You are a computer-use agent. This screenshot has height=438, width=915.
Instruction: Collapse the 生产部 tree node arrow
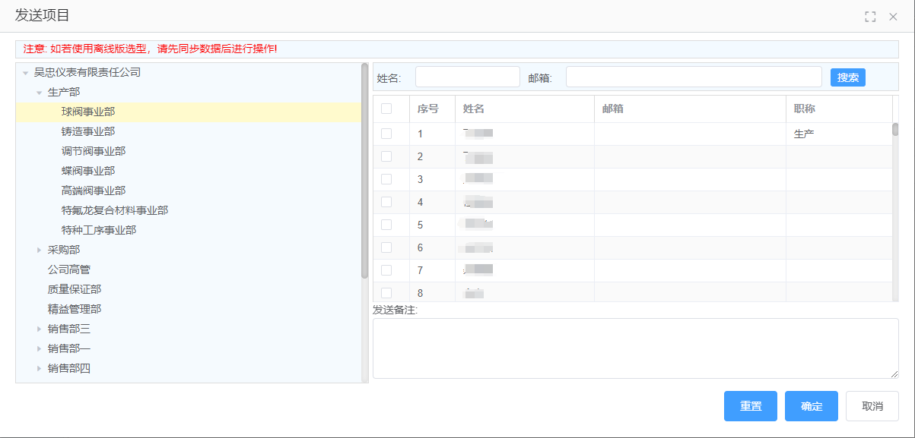point(40,93)
